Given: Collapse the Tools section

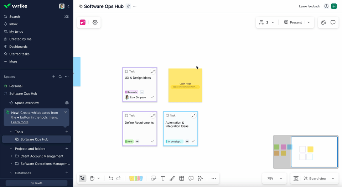Looking at the screenshot, I should pyautogui.click(x=11, y=132).
